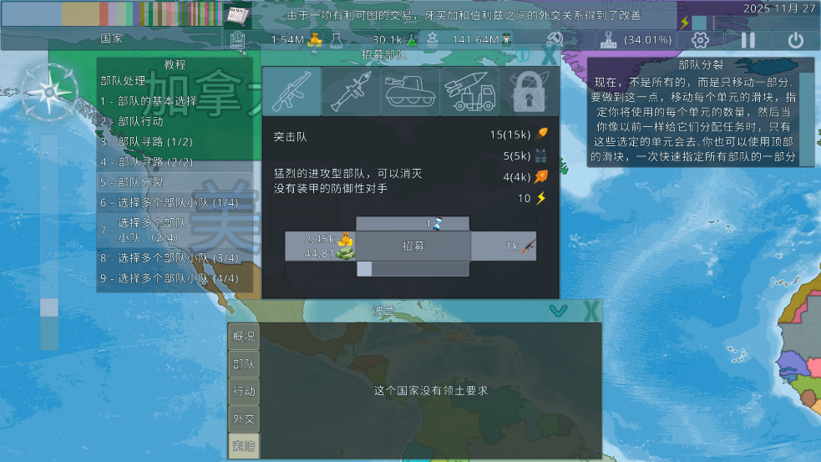This screenshot has width=821, height=462.
Task: Close the 波兰 country panel
Action: (x=591, y=312)
